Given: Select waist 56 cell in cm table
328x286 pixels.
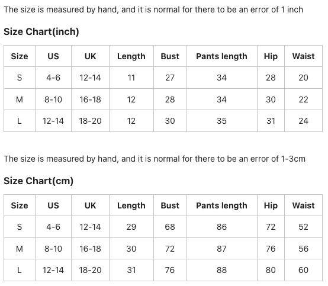Looking at the screenshot, I should pyautogui.click(x=303, y=249).
